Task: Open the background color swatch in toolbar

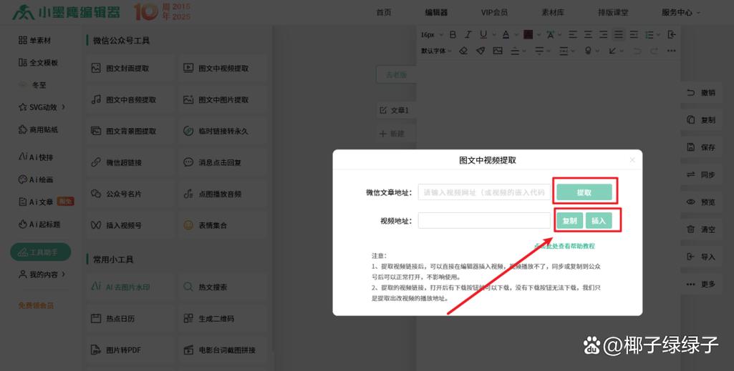Action: (x=528, y=34)
